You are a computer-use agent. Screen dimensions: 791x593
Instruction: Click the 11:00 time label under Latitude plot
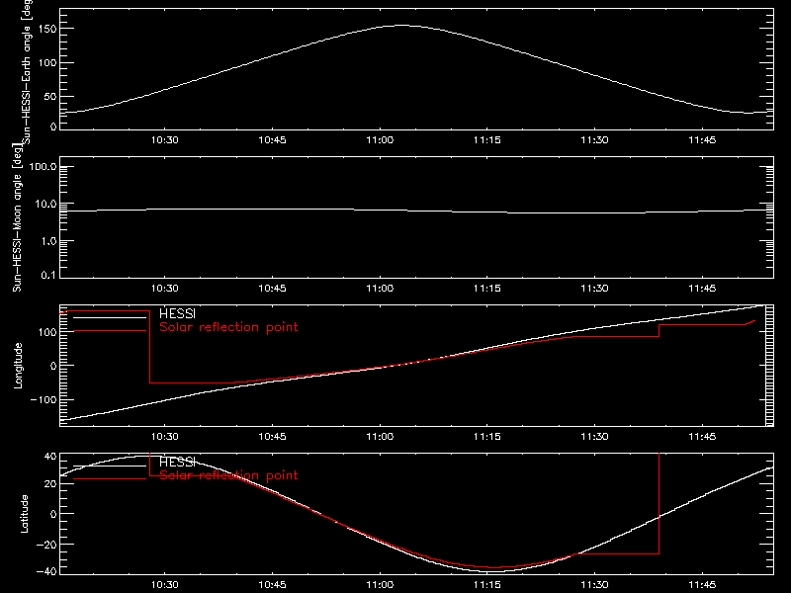click(380, 585)
